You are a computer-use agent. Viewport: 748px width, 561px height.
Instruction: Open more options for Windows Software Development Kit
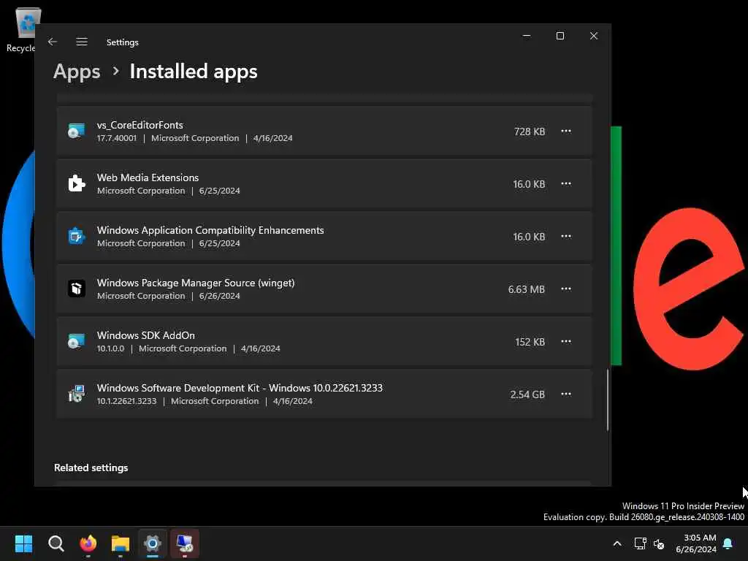pos(566,394)
